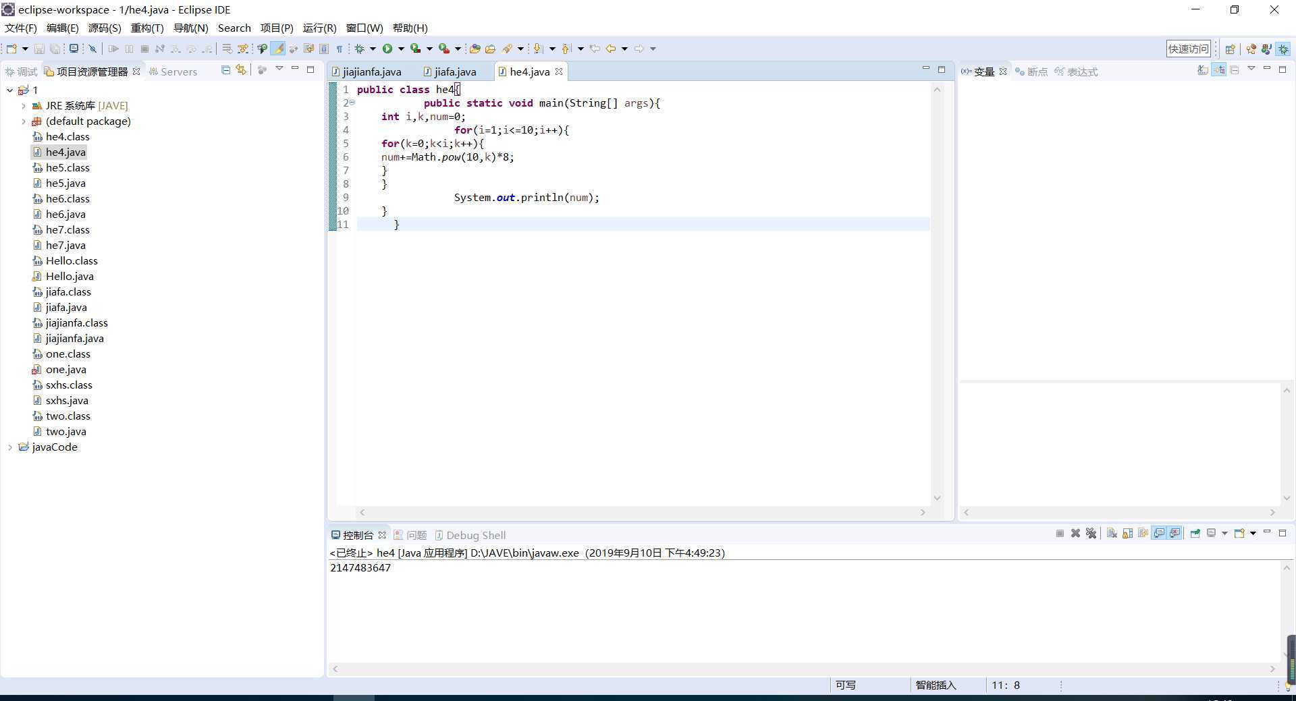The width and height of the screenshot is (1296, 701).
Task: Collapse project 1 tree node
Action: [9, 90]
